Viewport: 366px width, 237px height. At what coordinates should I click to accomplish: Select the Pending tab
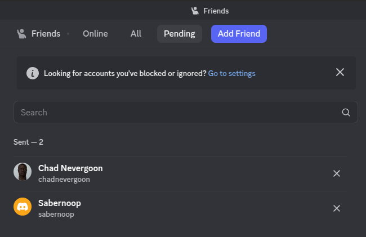coord(180,34)
